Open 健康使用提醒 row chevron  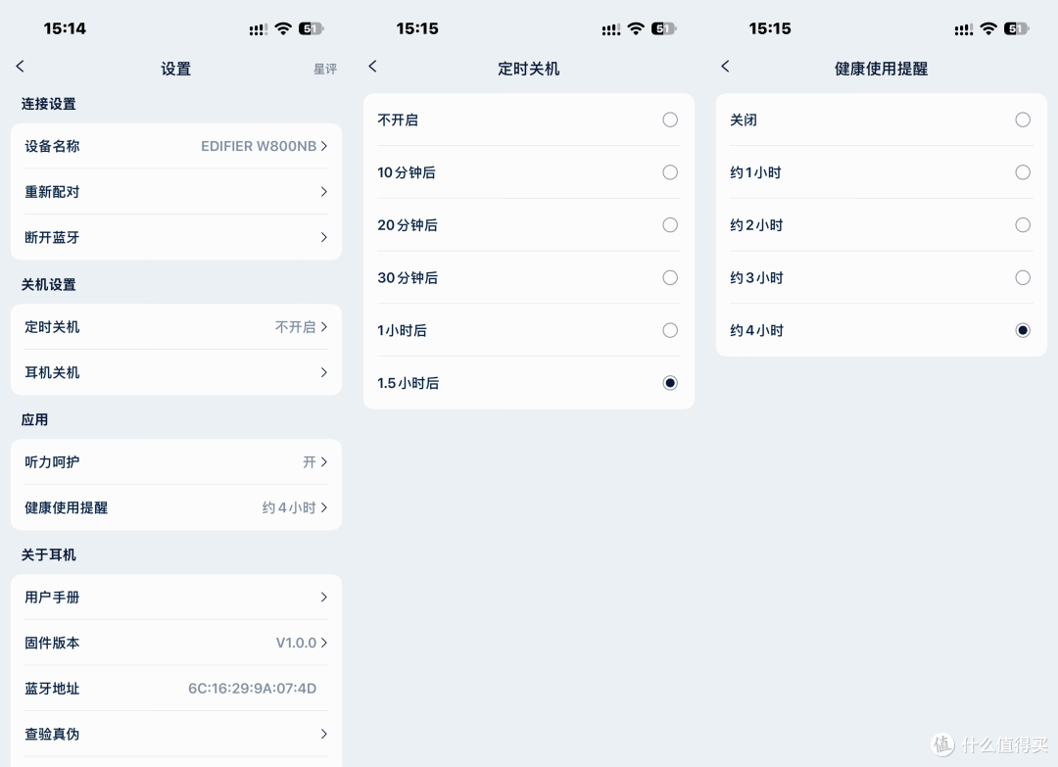point(324,508)
